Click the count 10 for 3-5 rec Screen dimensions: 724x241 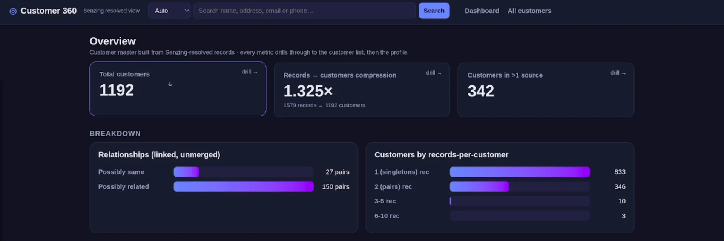pyautogui.click(x=622, y=201)
